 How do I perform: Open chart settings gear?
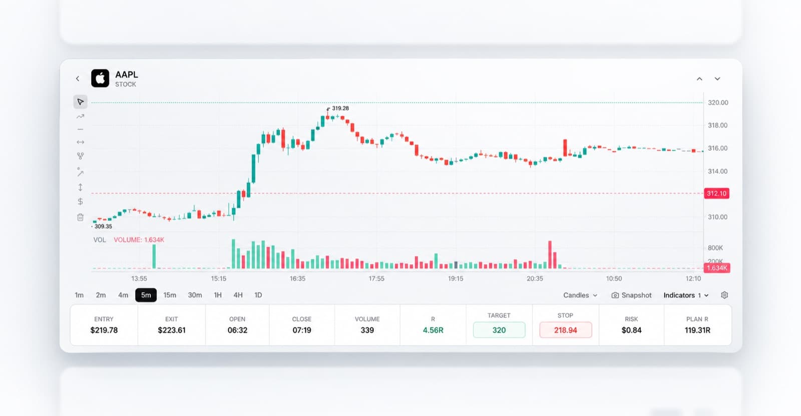point(724,295)
